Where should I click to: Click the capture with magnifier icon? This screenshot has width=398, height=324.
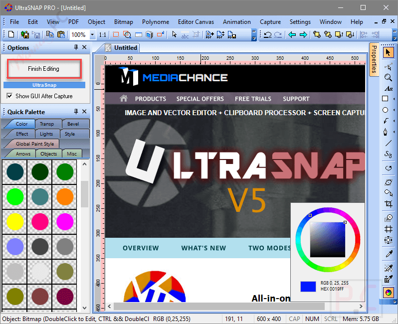click(127, 34)
